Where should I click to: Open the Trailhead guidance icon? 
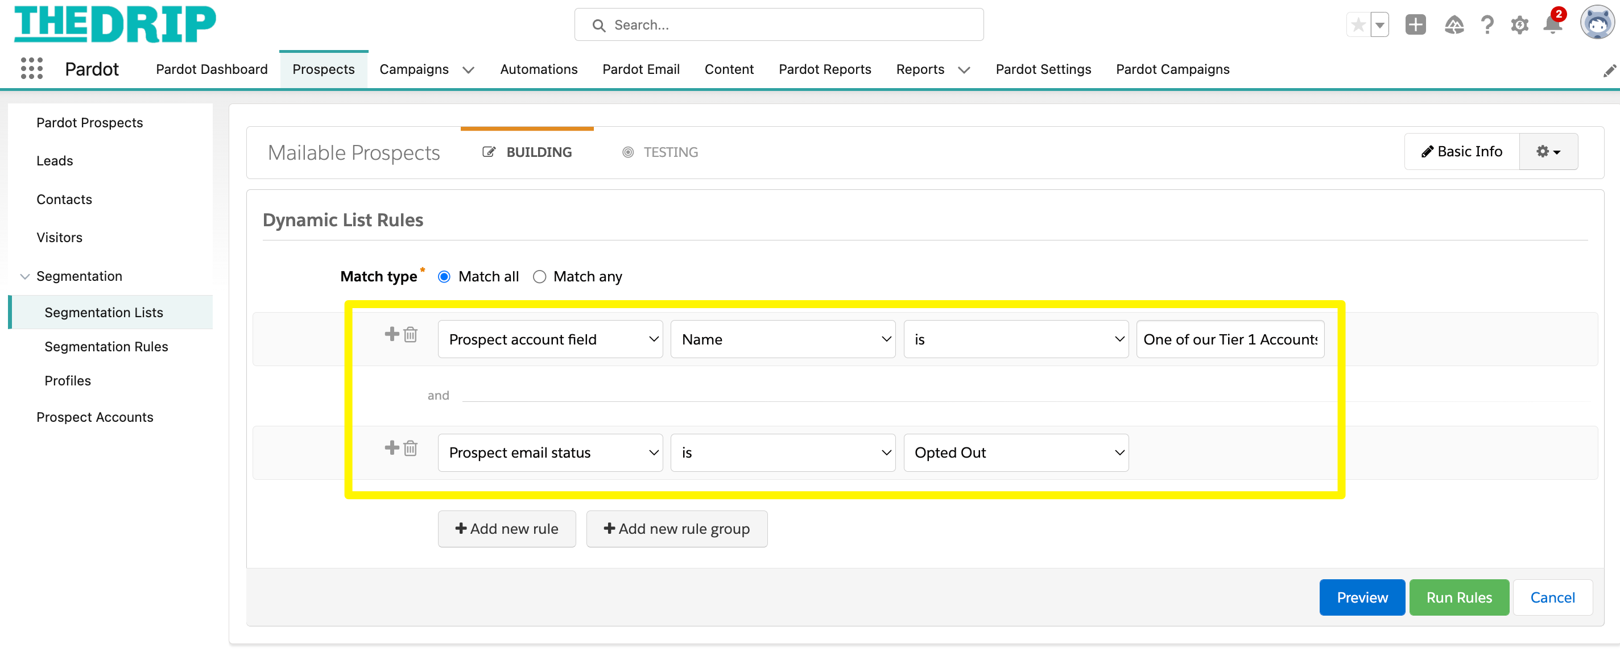(1454, 24)
